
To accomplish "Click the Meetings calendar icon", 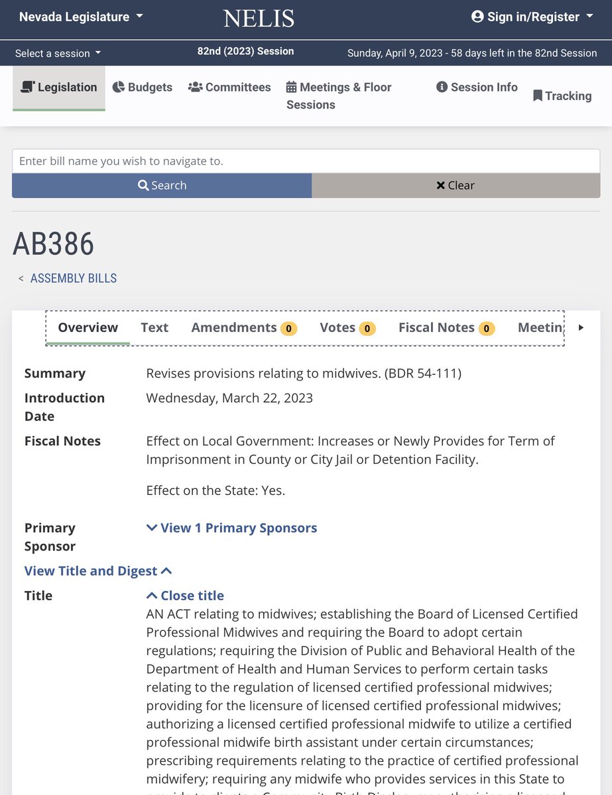I will point(292,87).
